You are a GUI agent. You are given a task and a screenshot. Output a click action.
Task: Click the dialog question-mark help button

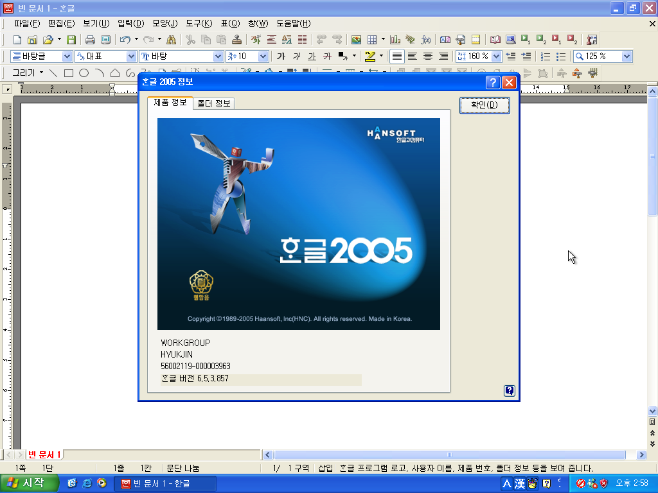[493, 82]
